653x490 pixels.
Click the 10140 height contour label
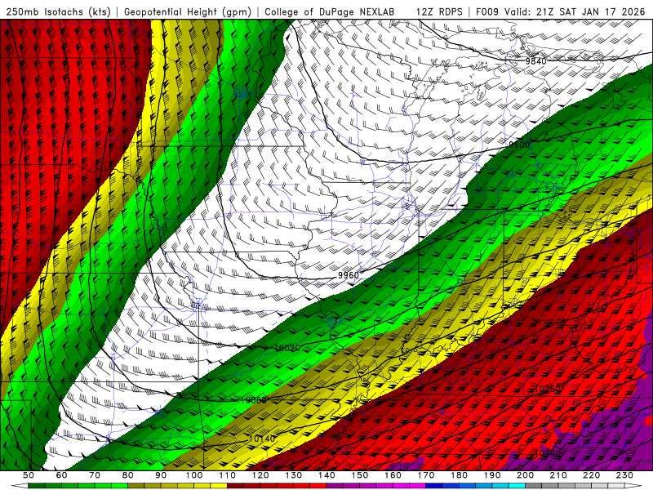coord(262,439)
